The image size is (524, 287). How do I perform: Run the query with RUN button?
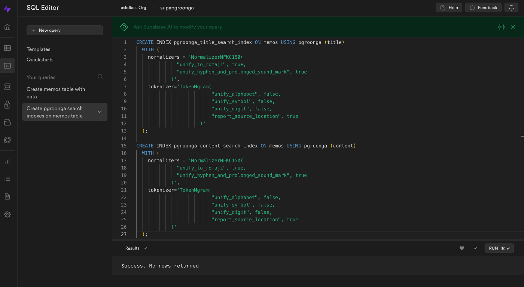pos(499,248)
